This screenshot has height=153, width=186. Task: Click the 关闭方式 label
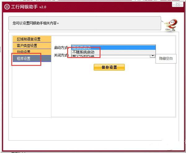pyautogui.click(x=61, y=55)
